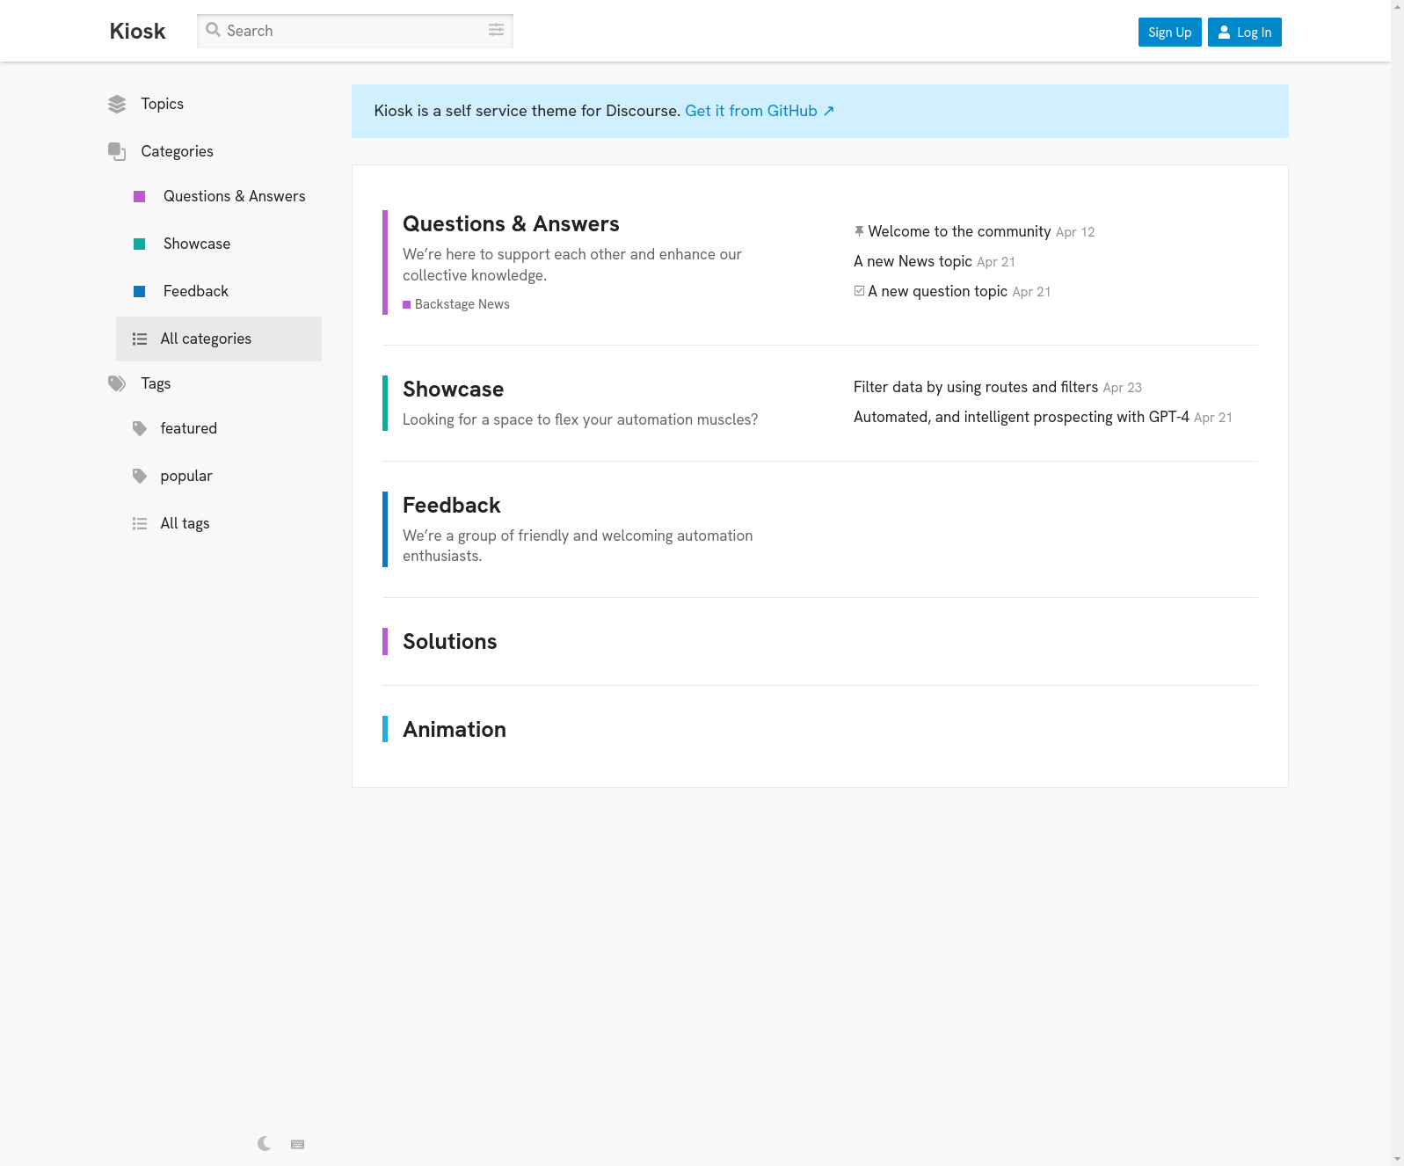The width and height of the screenshot is (1404, 1166).
Task: Open pinned topic Welcome to the community
Action: (x=958, y=231)
